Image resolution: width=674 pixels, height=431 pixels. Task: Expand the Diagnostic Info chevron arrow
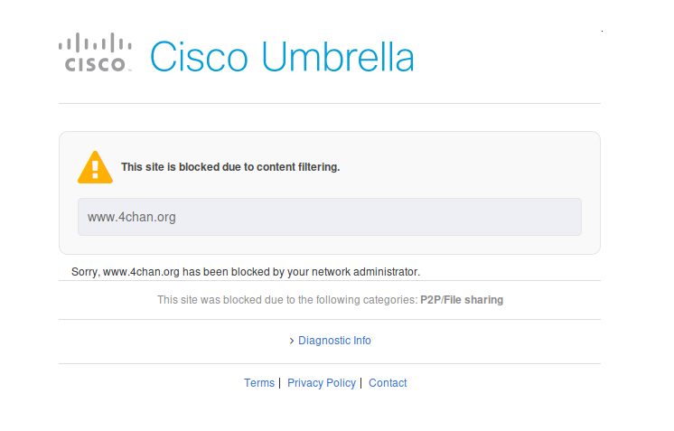[x=292, y=341]
